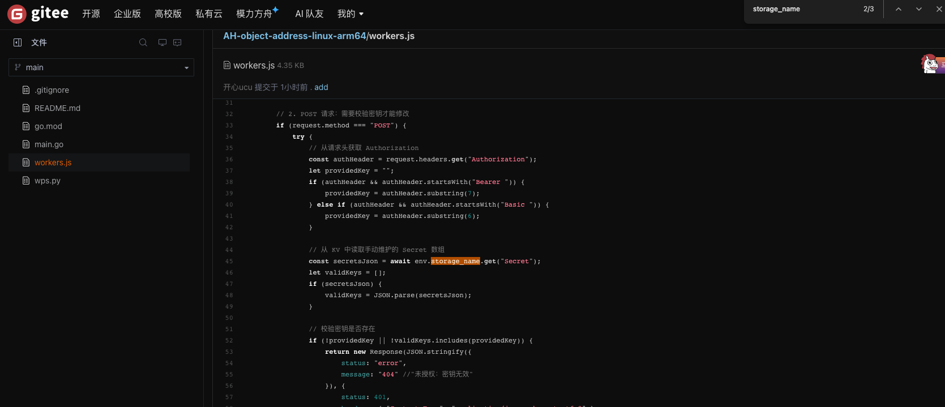The height and width of the screenshot is (407, 945).
Task: Select README.md in file tree
Action: (x=57, y=108)
